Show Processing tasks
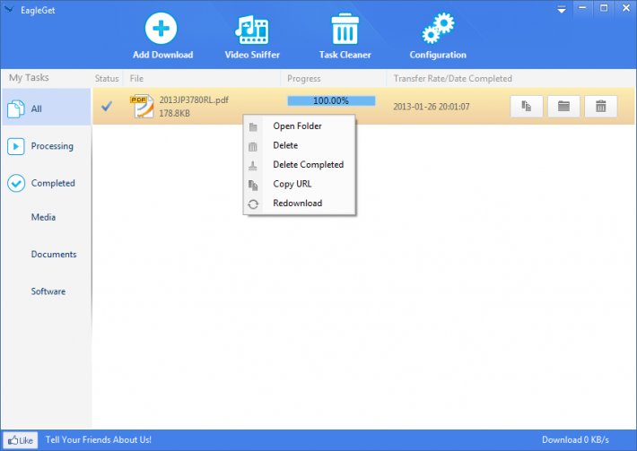This screenshot has width=637, height=451. 47,146
